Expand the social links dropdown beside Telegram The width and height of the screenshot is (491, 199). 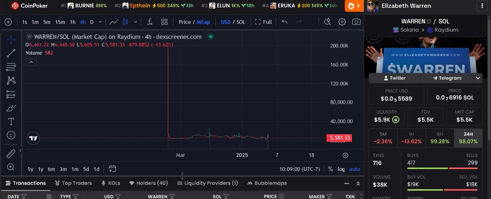478,78
